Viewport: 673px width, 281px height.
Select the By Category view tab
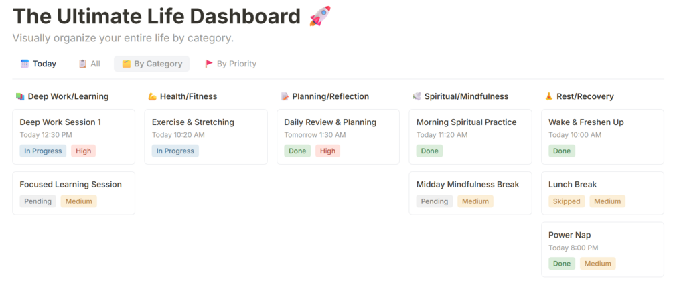coord(152,64)
